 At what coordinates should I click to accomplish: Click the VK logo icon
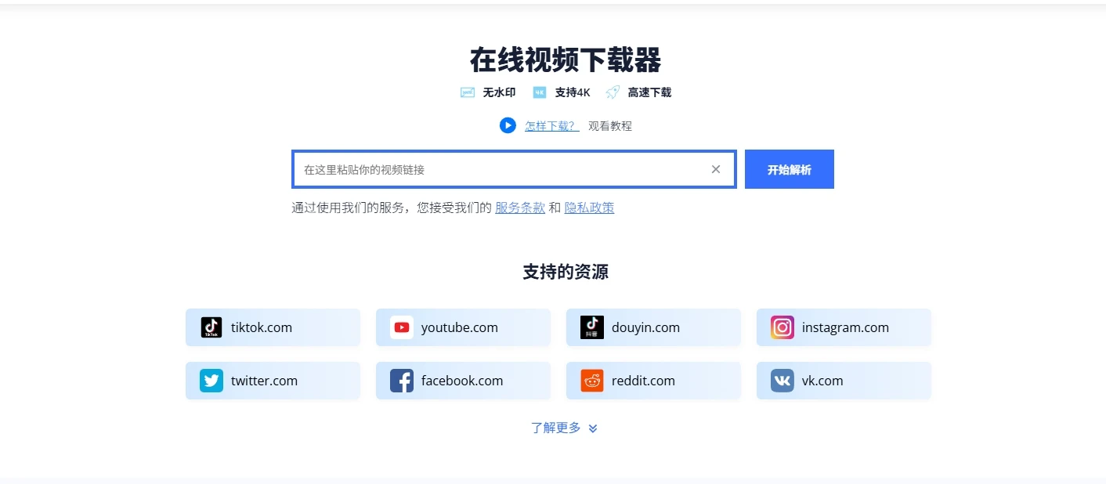point(783,381)
